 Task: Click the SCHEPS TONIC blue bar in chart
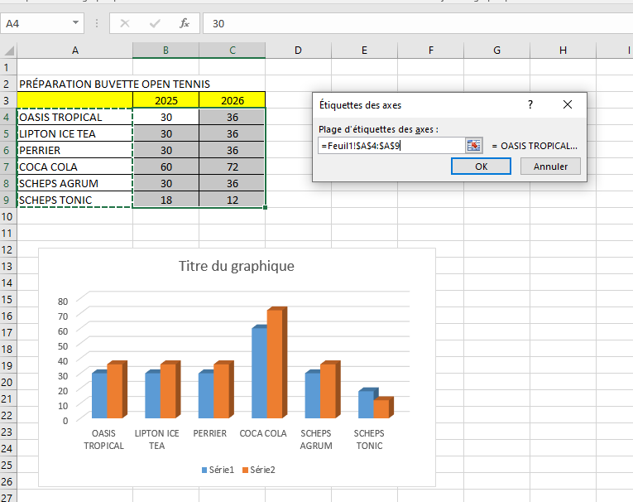(366, 404)
